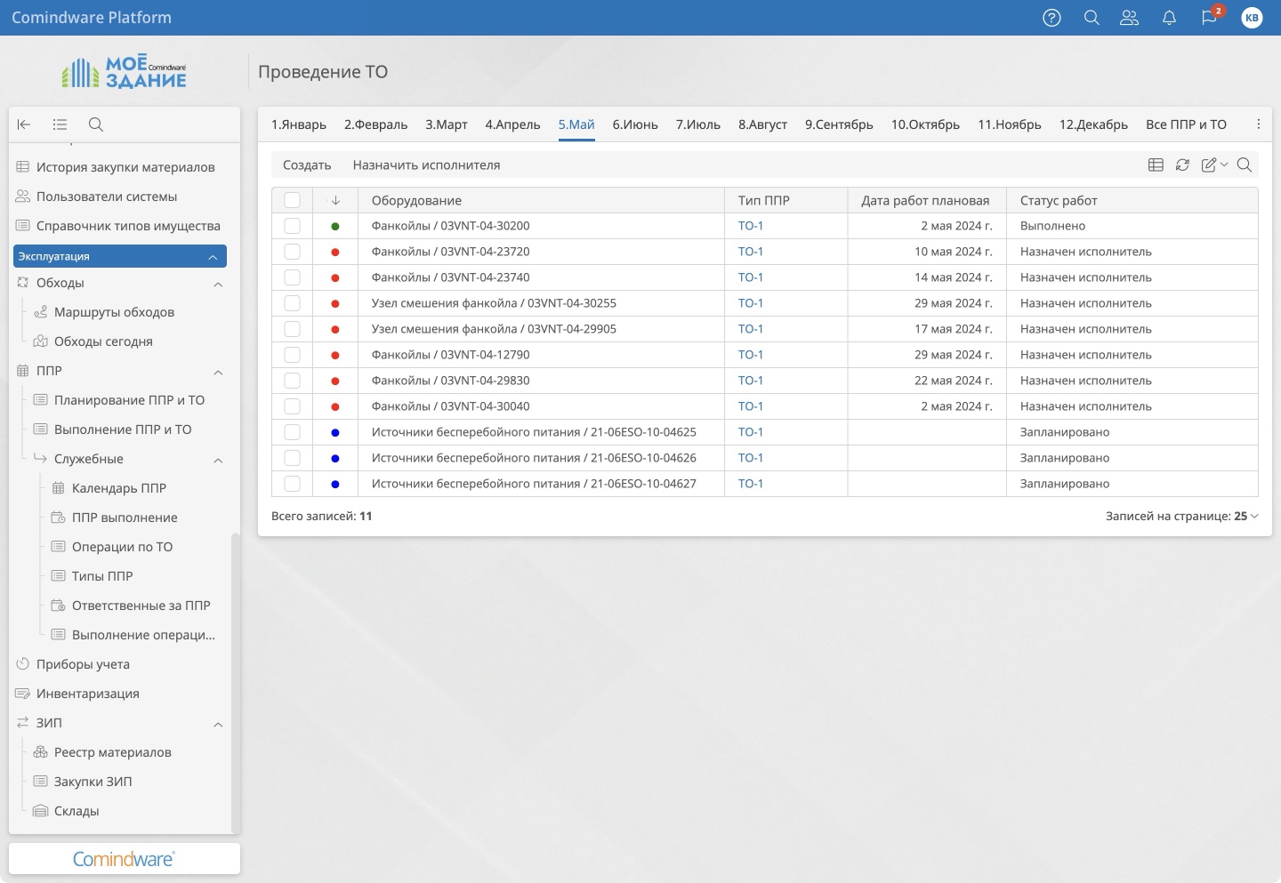Check row Узел смешения фанкойла / 03VNT-04-30255

tap(292, 303)
